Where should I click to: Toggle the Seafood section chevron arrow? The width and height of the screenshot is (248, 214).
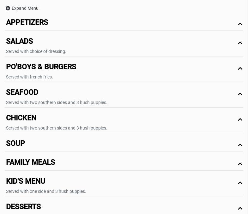[x=240, y=94]
